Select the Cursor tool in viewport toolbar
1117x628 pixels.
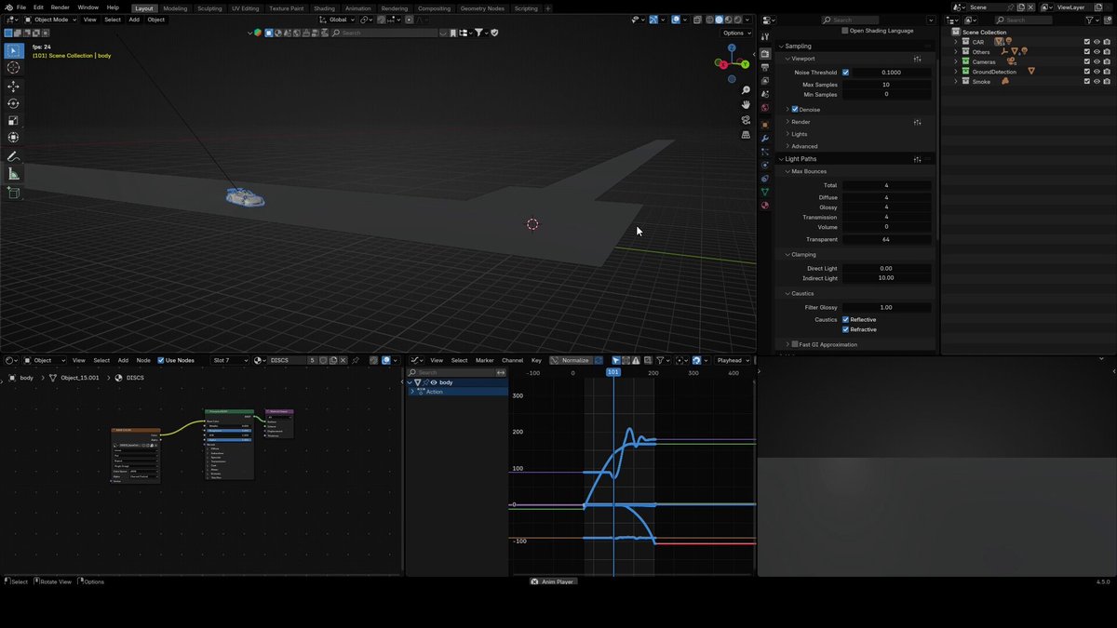[13, 67]
